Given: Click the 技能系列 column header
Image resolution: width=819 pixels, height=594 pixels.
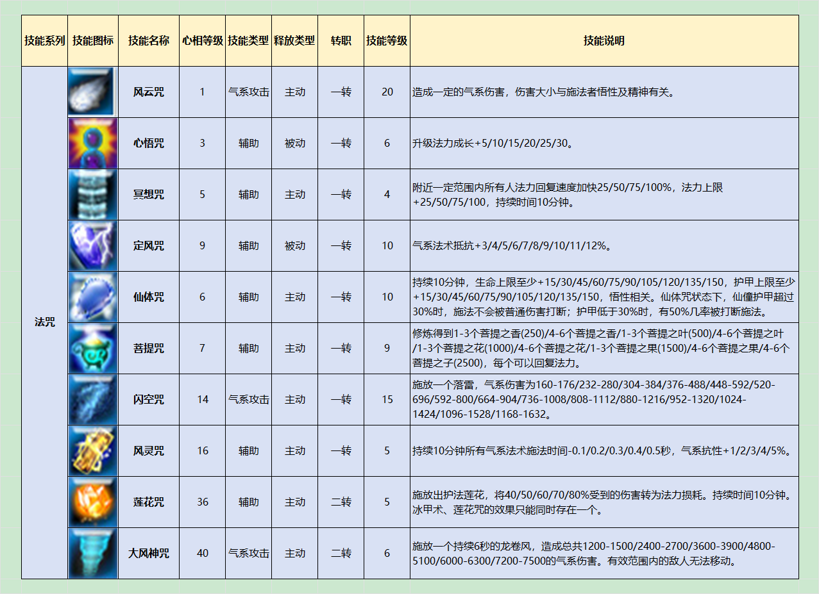Looking at the screenshot, I should click(x=44, y=40).
